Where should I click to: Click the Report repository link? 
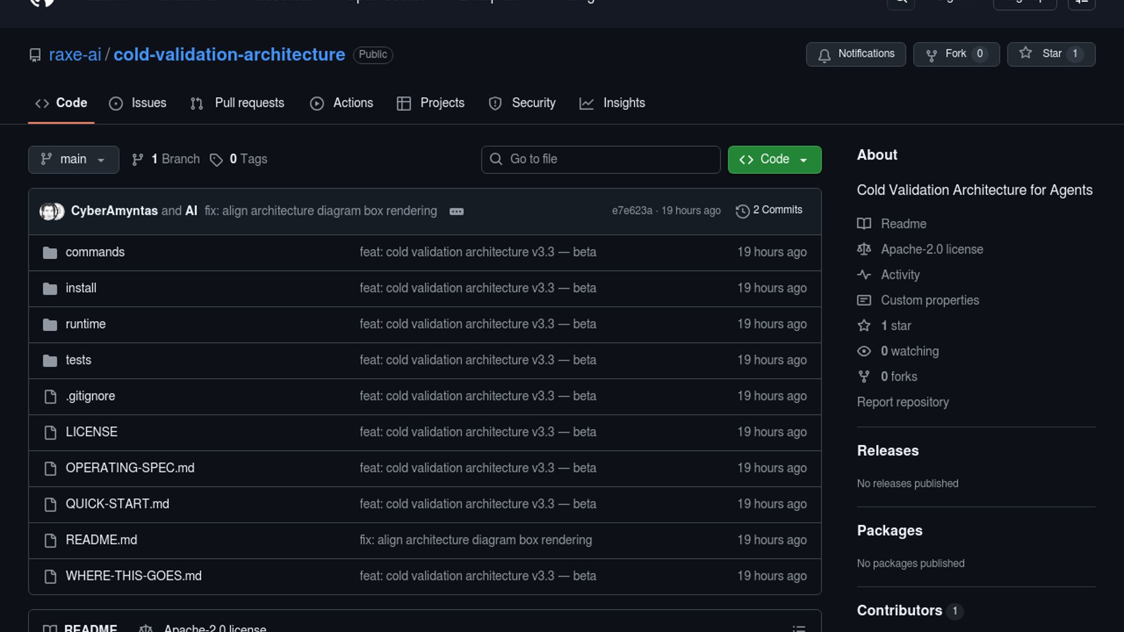pyautogui.click(x=902, y=402)
